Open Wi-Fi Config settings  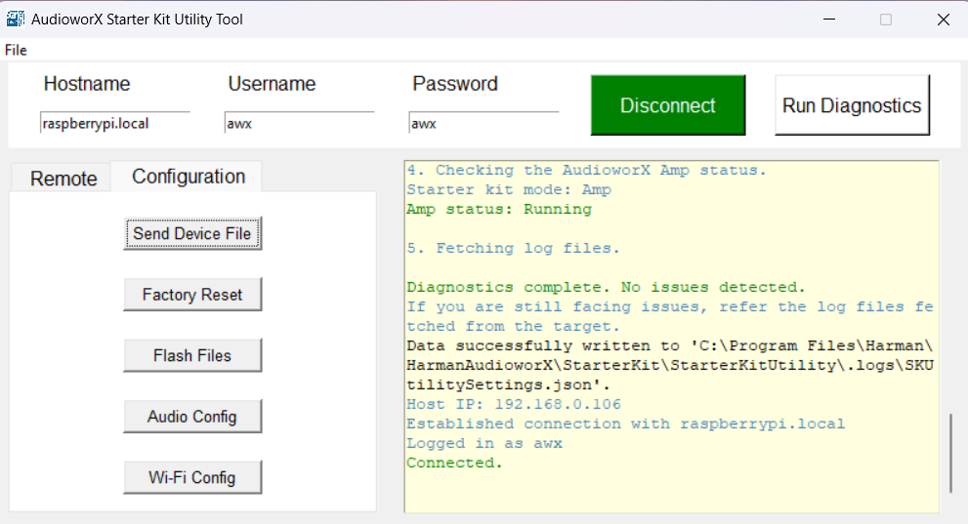[192, 478]
